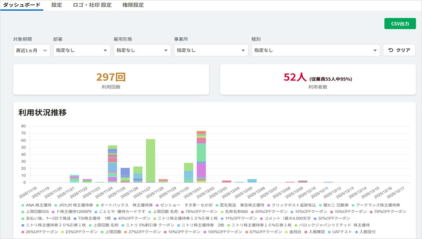Image resolution: width=422 pixels, height=239 pixels.
Task: Click the TSI株主優待 legend marker
Action: click(74, 218)
